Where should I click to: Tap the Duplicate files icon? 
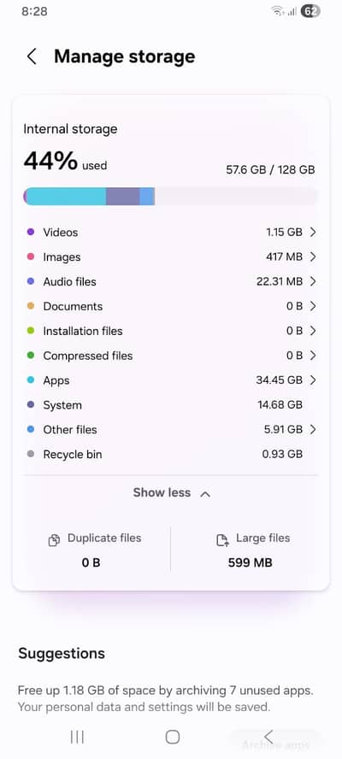coord(54,540)
